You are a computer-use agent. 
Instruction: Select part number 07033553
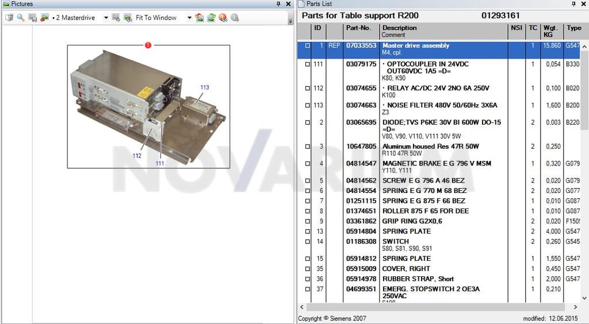point(361,45)
